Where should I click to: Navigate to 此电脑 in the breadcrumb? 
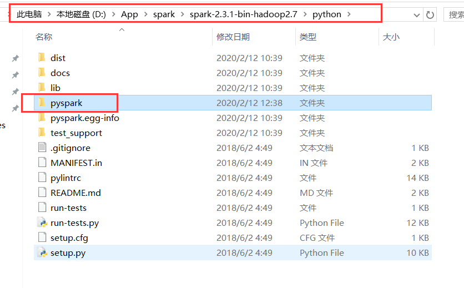pyautogui.click(x=29, y=14)
